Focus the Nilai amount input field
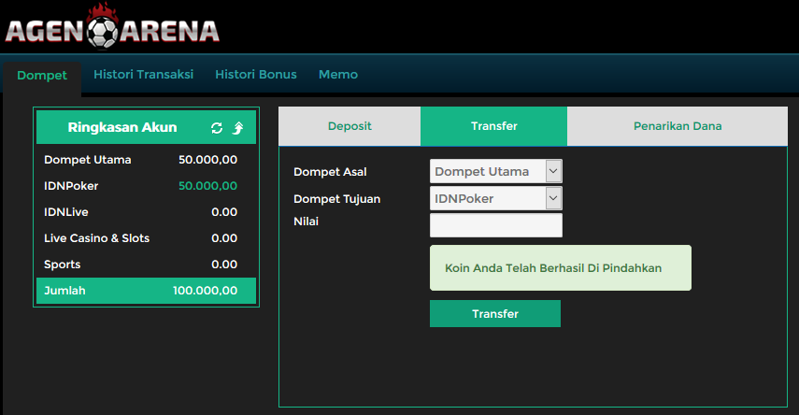Screen dimensions: 799x415 tap(496, 225)
